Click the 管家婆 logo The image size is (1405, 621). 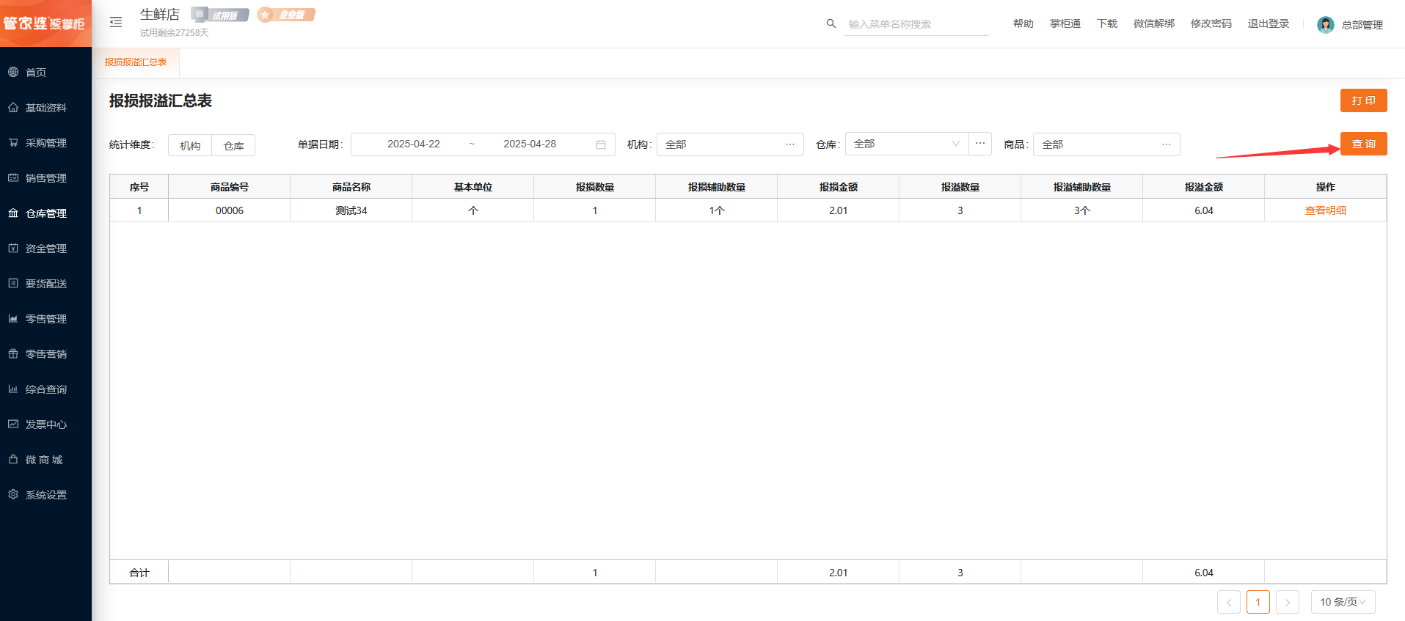45,23
